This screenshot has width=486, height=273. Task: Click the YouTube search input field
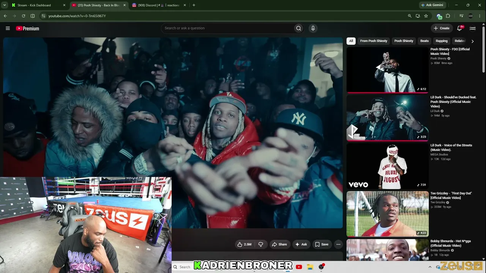228,28
